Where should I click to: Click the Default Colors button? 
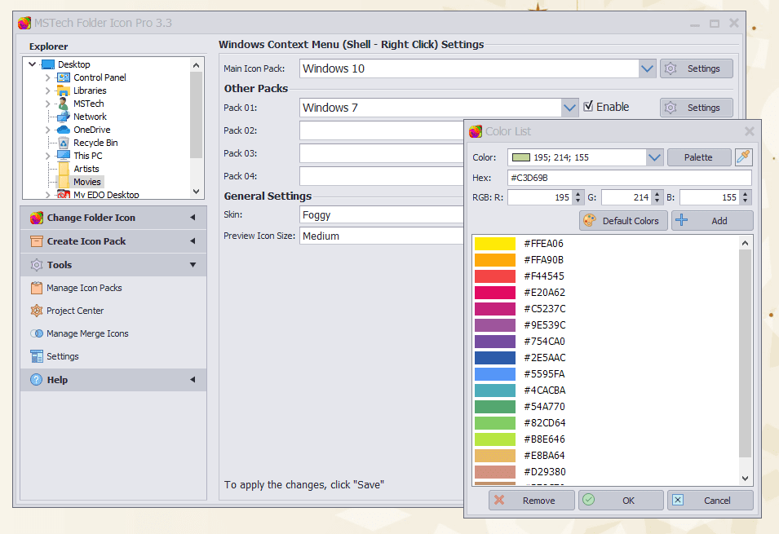[x=624, y=221]
